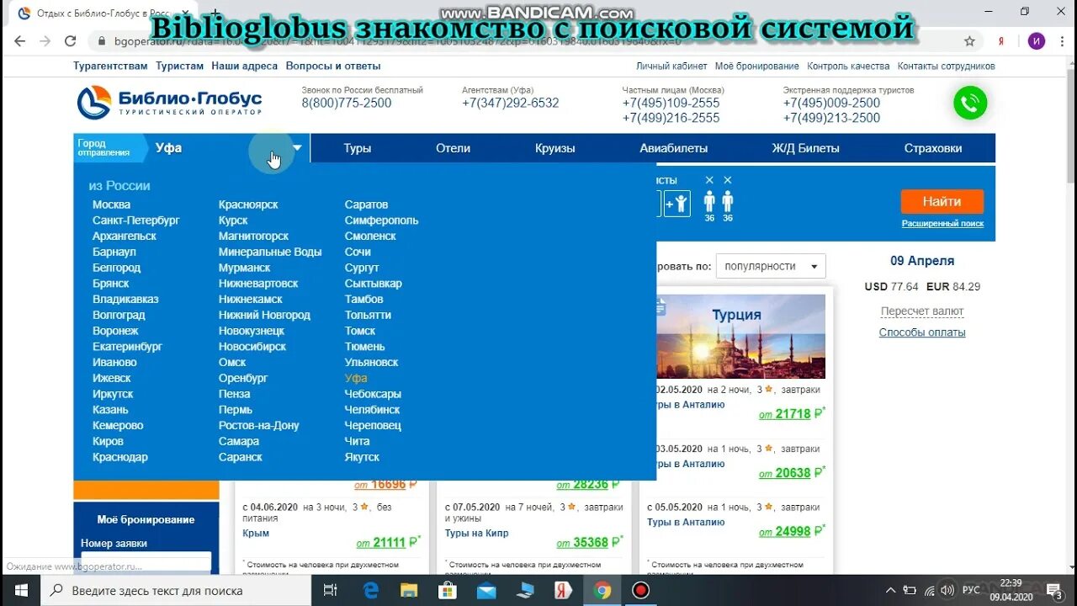This screenshot has height=606, width=1077.
Task: Open the Авиабилеты menu
Action: [673, 148]
